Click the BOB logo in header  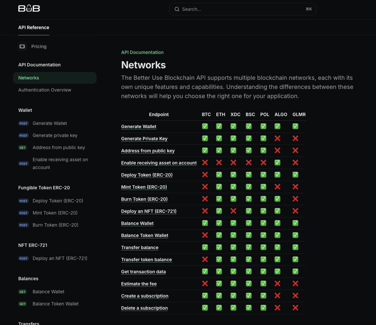click(29, 9)
